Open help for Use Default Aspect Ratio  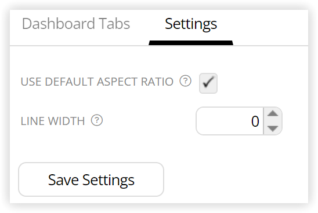click(185, 81)
